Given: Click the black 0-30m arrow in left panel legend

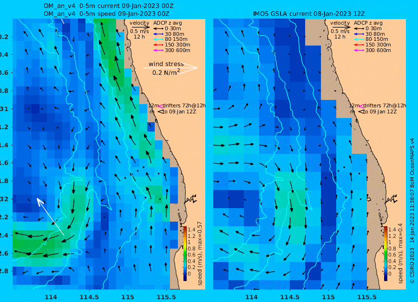Looking at the screenshot, I should click(x=158, y=28).
